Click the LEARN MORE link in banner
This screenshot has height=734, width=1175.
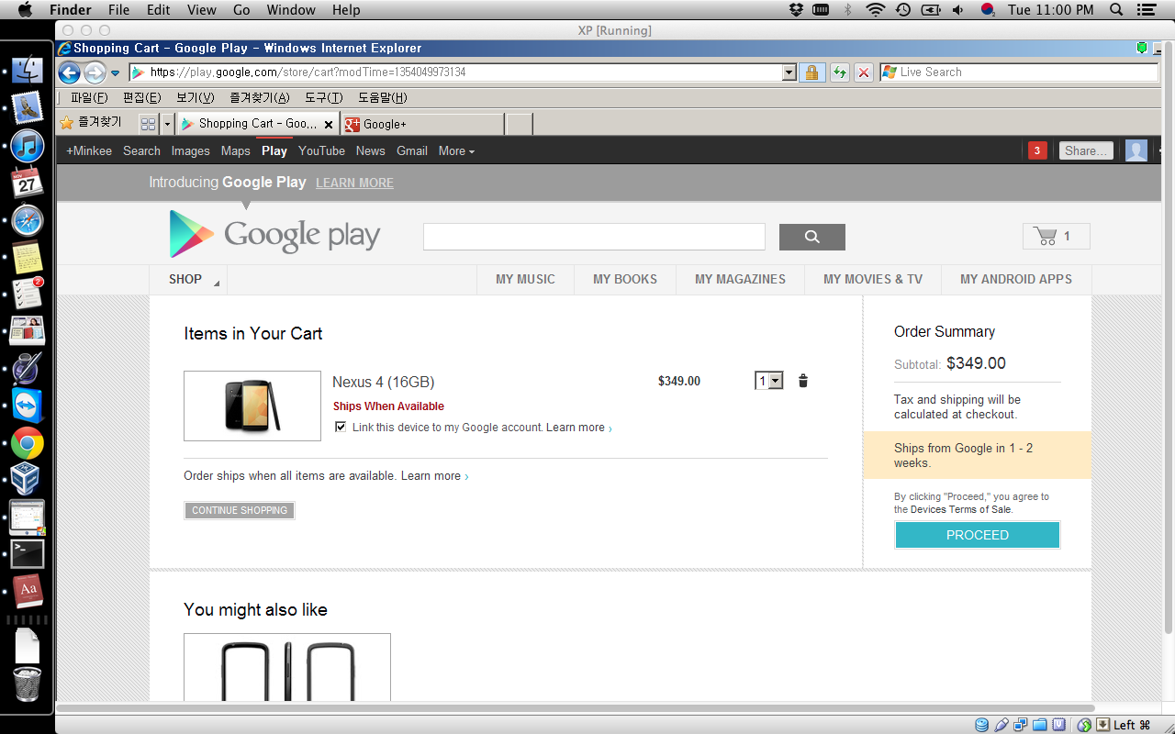pos(354,183)
